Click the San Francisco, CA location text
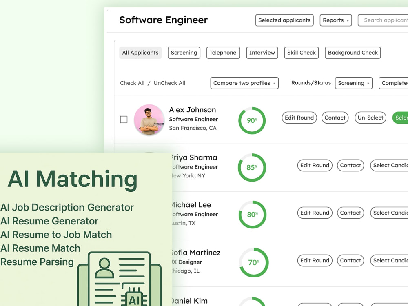408x306 pixels. tap(193, 128)
